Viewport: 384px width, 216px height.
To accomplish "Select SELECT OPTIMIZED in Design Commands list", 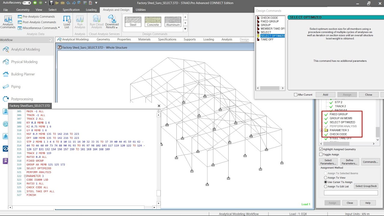I will point(272,36).
